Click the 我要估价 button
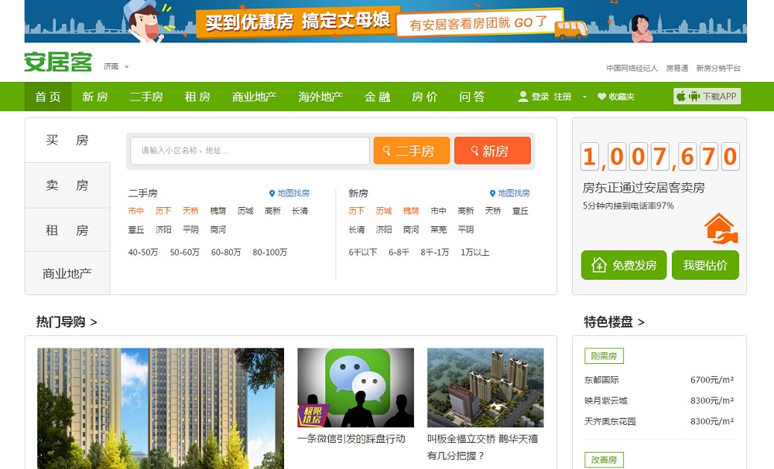Screen dimensions: 774x469 point(705,265)
